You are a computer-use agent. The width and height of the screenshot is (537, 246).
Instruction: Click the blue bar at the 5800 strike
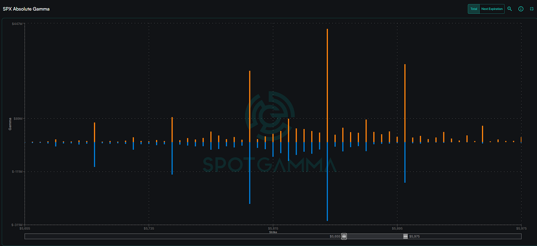coord(250,173)
